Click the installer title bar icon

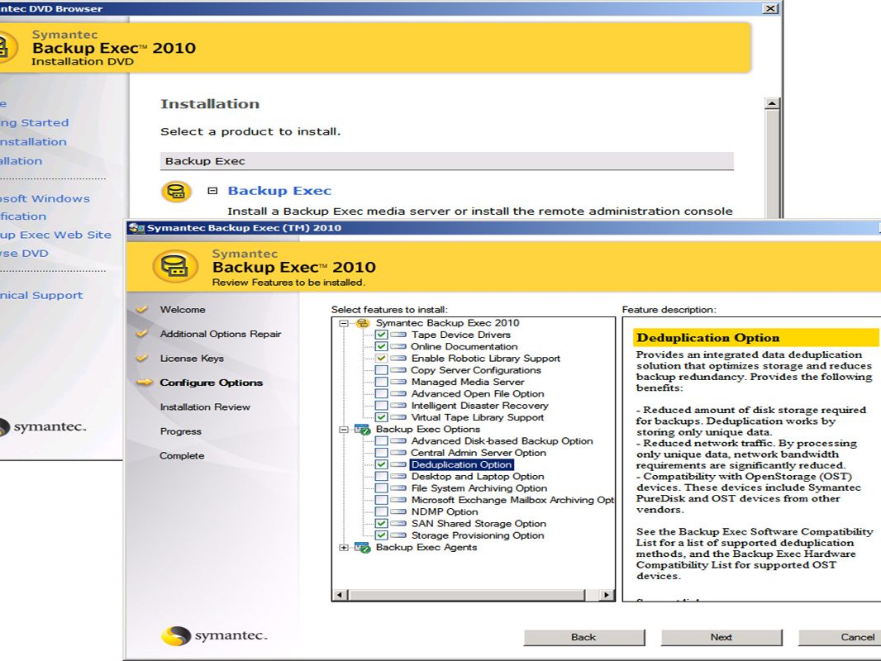click(136, 228)
